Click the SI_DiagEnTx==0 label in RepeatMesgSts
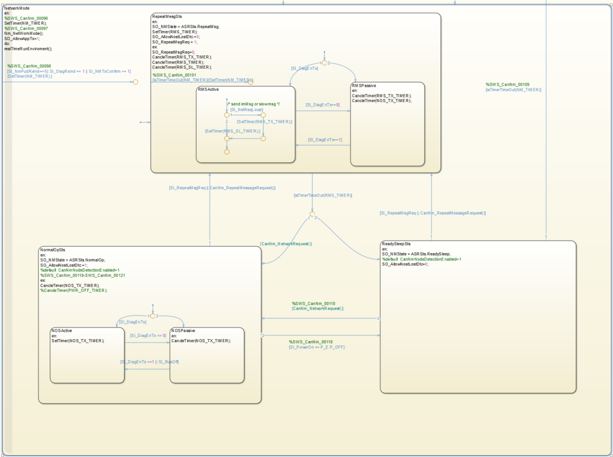This screenshot has width=613, height=457. [x=322, y=105]
